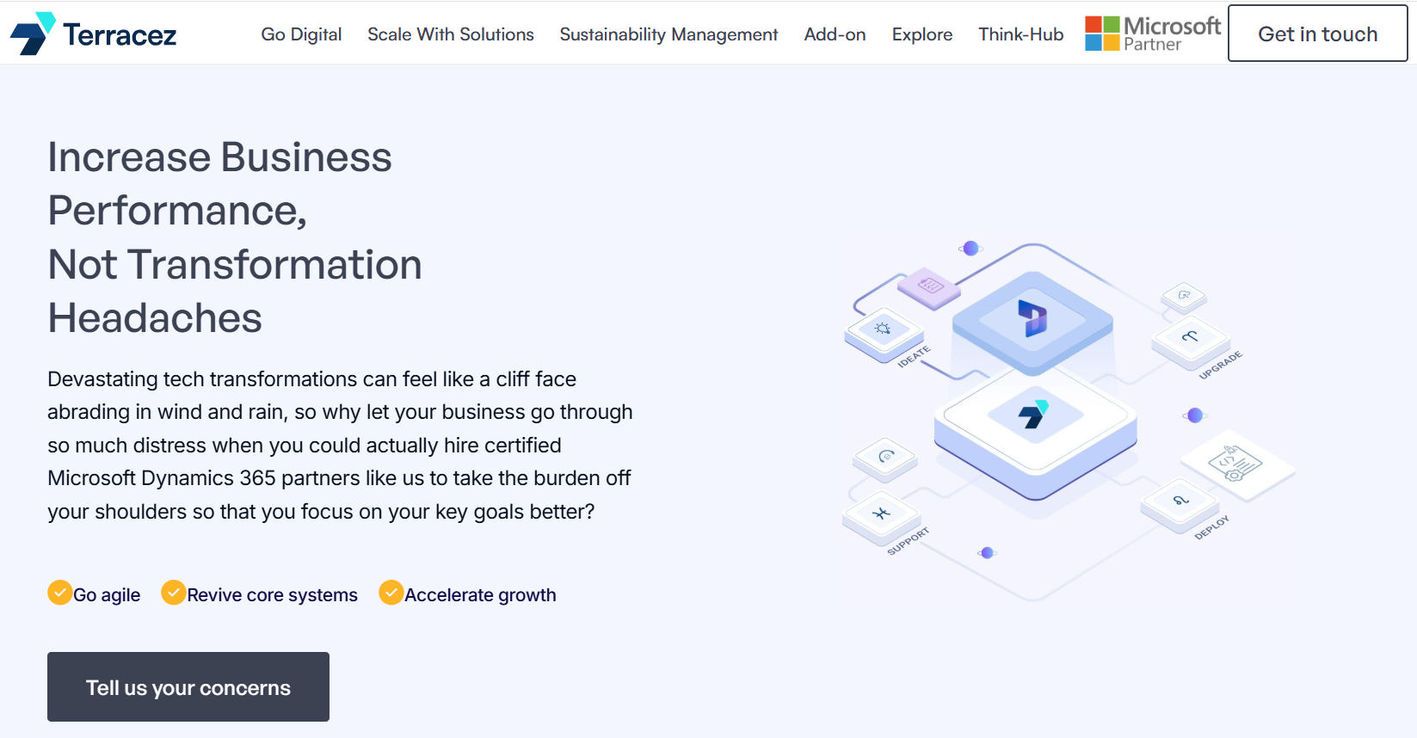
Task: Click the Dynamics 365 logo tile
Action: coord(1032,318)
